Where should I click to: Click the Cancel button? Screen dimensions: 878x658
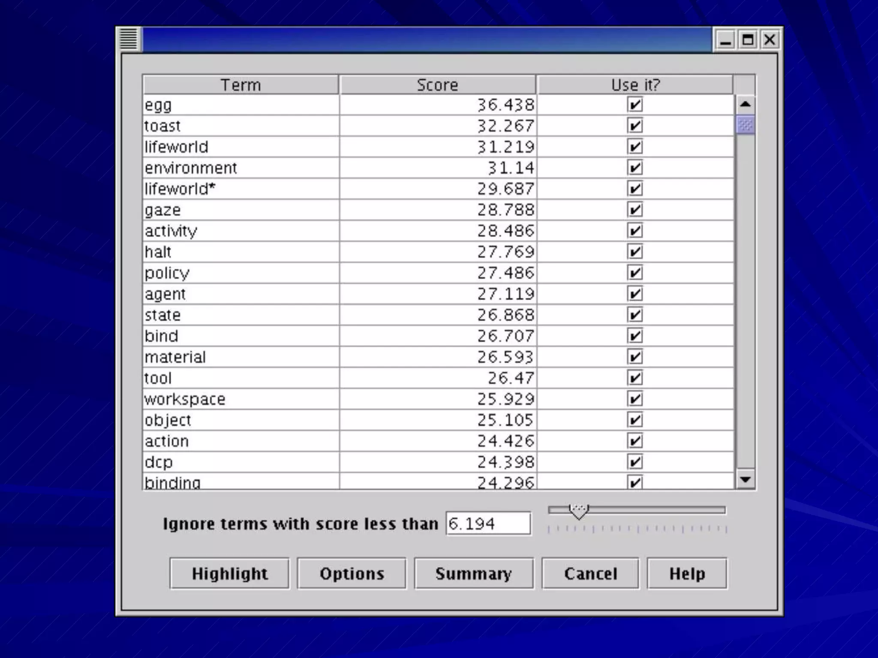590,573
